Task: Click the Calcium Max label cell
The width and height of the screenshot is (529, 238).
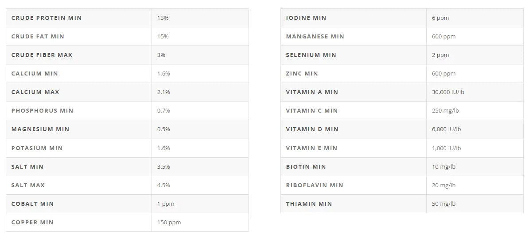Action: pyautogui.click(x=35, y=92)
